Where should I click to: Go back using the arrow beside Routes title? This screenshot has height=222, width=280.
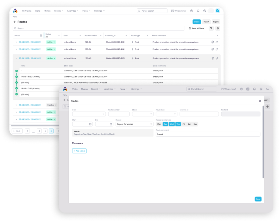[x=14, y=22]
